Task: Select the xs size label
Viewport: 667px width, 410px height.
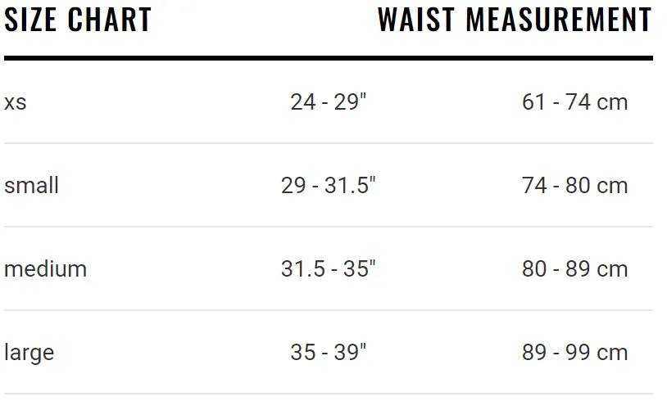Action: click(16, 102)
